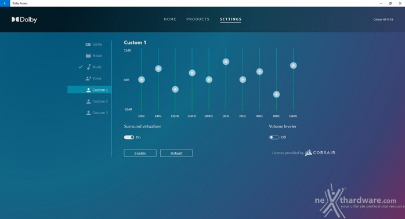Click the Surround virtualizer label
405x219 pixels.
click(x=142, y=126)
